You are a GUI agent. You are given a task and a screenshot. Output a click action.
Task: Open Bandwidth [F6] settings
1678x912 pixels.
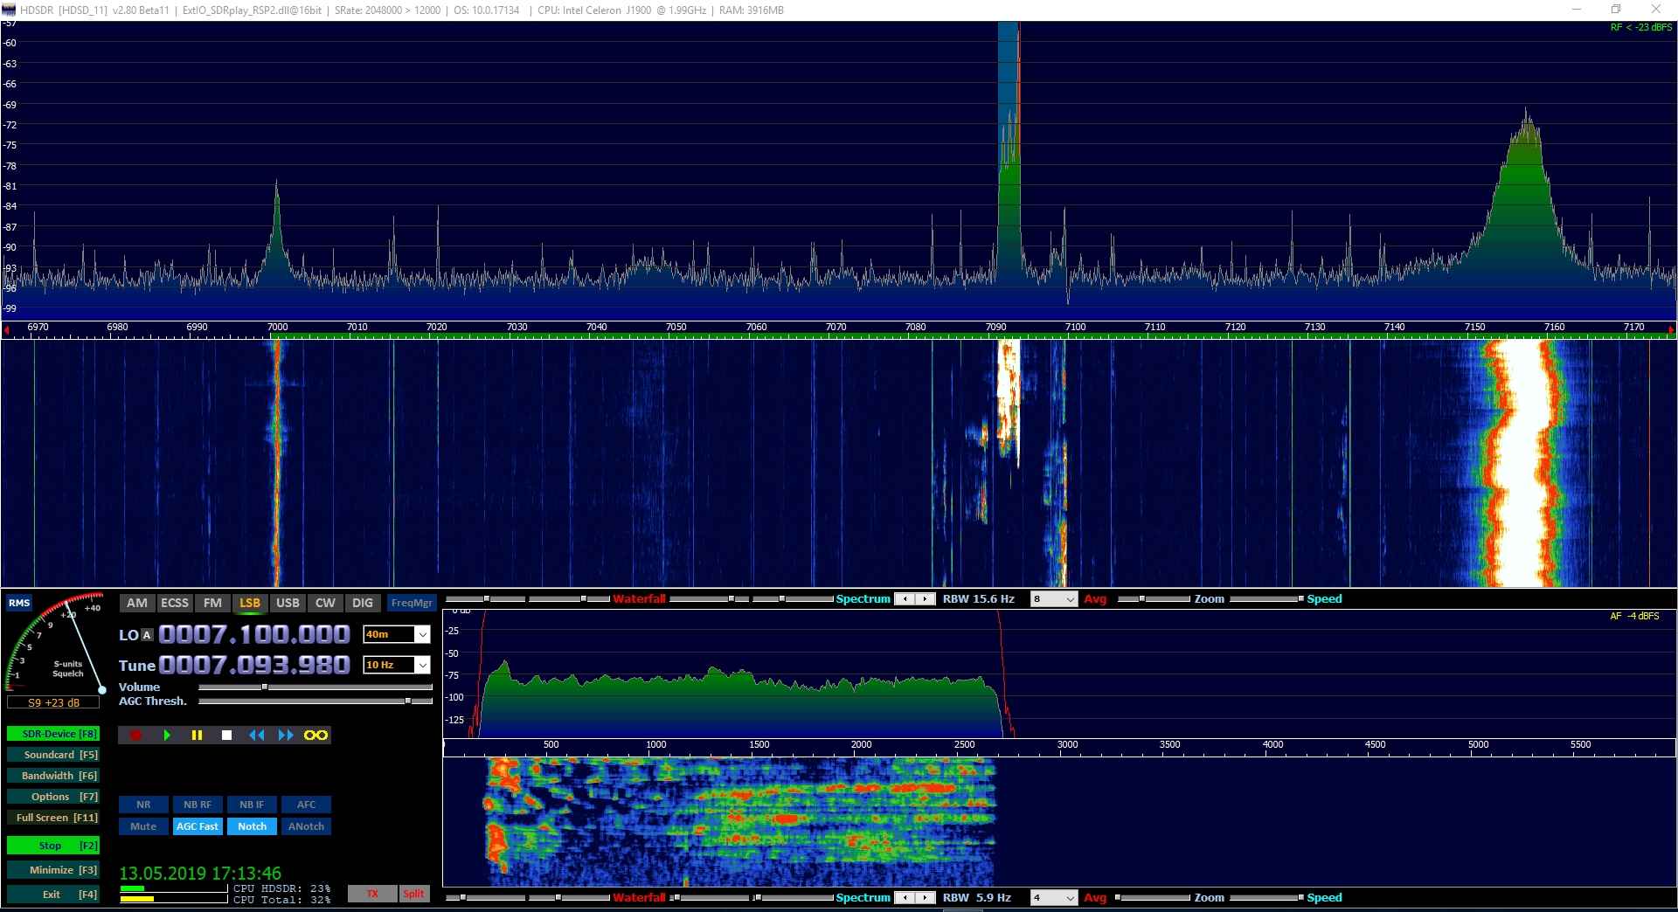pos(53,776)
